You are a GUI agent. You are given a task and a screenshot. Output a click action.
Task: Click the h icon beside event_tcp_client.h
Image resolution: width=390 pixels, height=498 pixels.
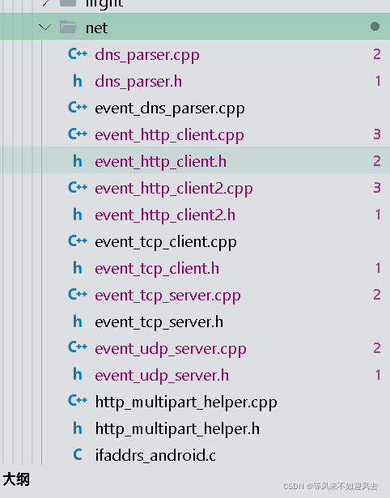[x=78, y=267]
